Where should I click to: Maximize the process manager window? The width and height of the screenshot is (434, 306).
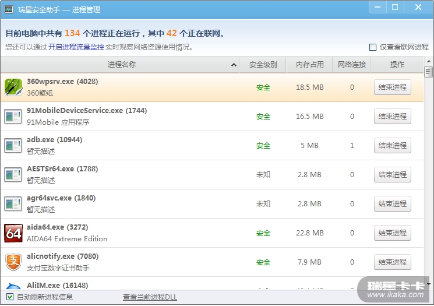click(395, 7)
